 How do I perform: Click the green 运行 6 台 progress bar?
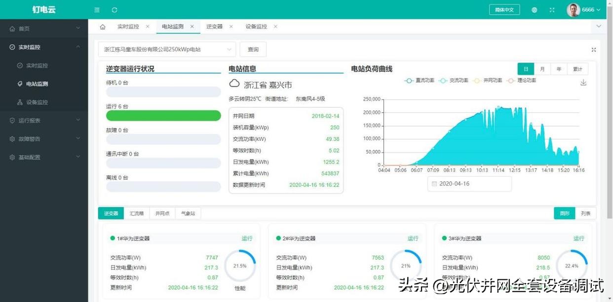pyautogui.click(x=163, y=115)
